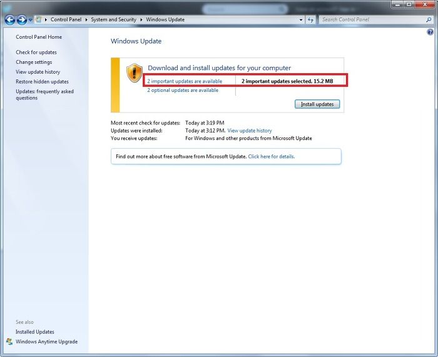
Task: Open Windows Anytime Upgrade
Action: click(46, 341)
